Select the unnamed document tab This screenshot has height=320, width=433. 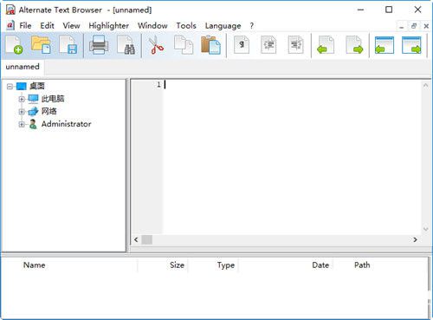[23, 67]
